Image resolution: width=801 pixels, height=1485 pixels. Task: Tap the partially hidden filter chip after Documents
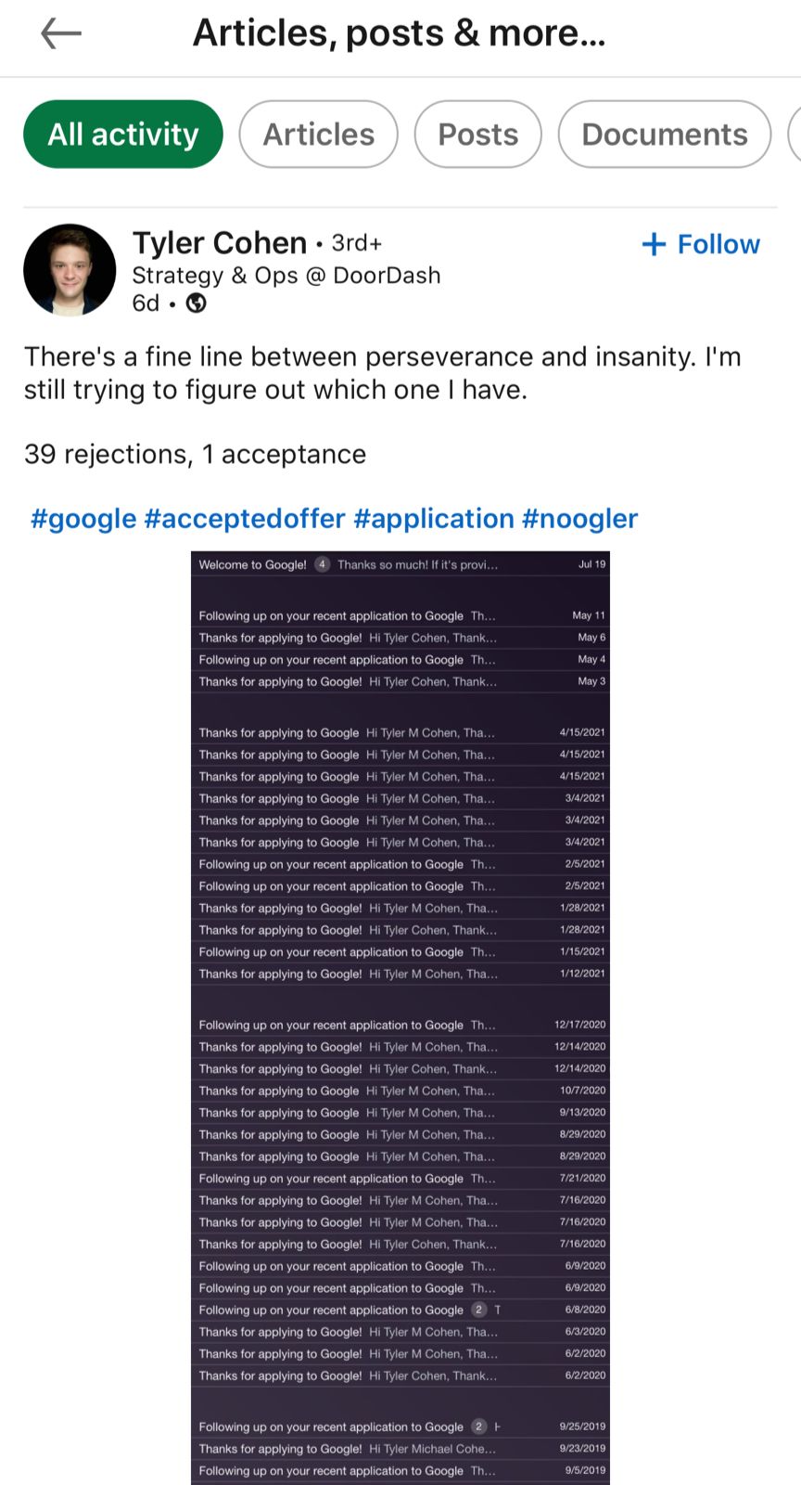coord(795,135)
